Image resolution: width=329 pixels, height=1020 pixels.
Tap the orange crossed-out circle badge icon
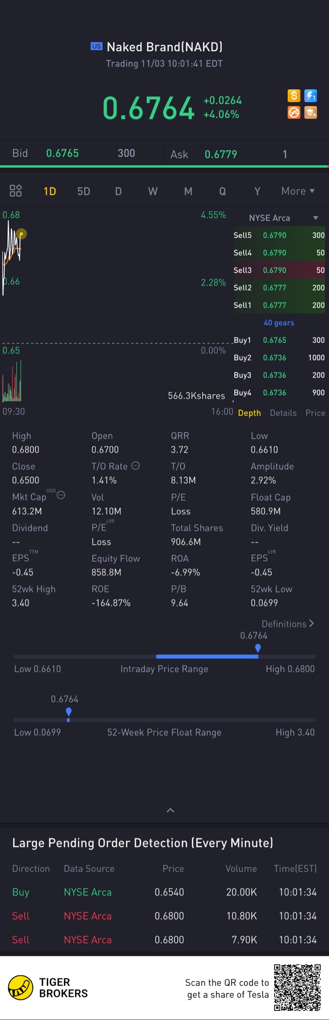click(x=294, y=113)
